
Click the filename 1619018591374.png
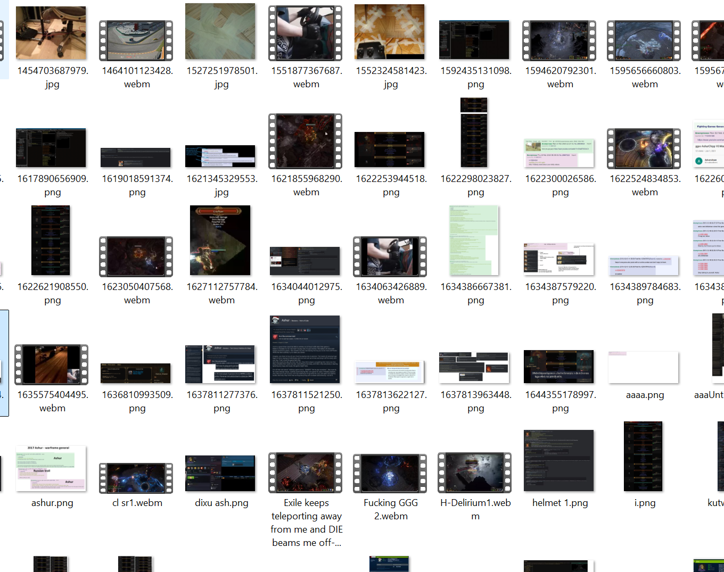pos(137,185)
